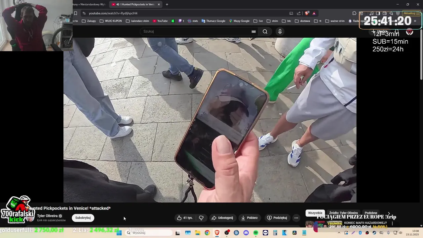Open Brave browser in the taskbar
423x238 pixels.
217,233
